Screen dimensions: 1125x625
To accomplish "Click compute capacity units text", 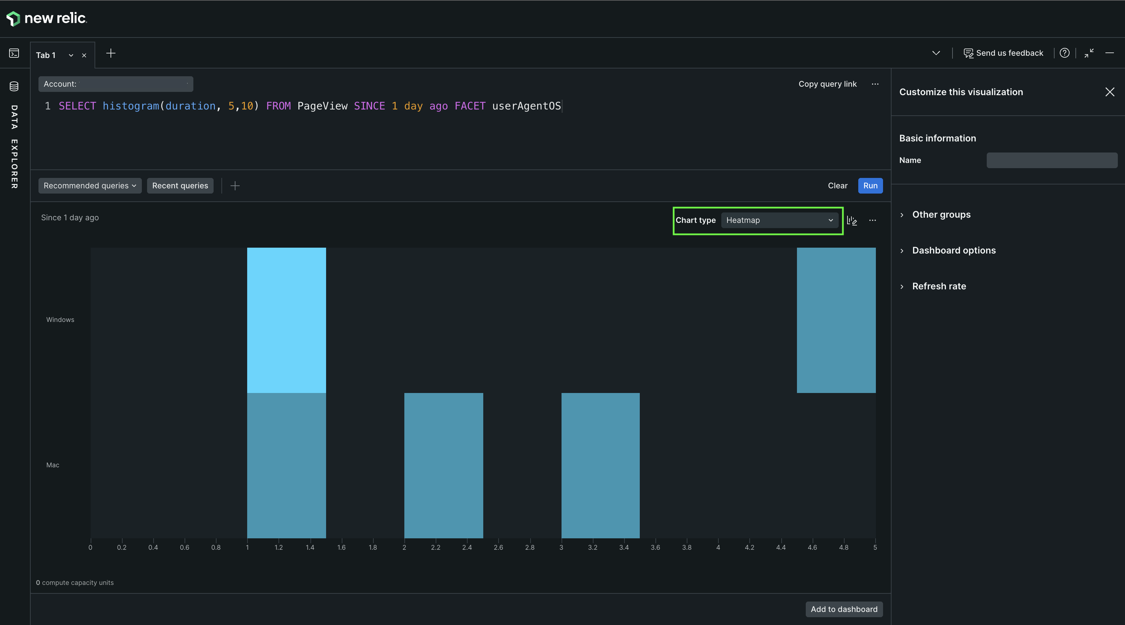I will [x=75, y=583].
